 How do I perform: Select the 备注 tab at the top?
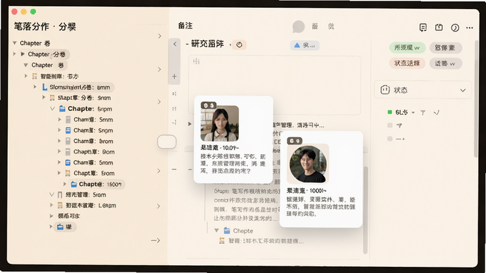pos(185,25)
